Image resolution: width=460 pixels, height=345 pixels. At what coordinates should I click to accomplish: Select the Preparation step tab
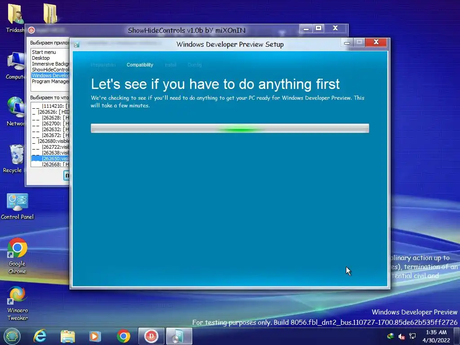tap(103, 65)
